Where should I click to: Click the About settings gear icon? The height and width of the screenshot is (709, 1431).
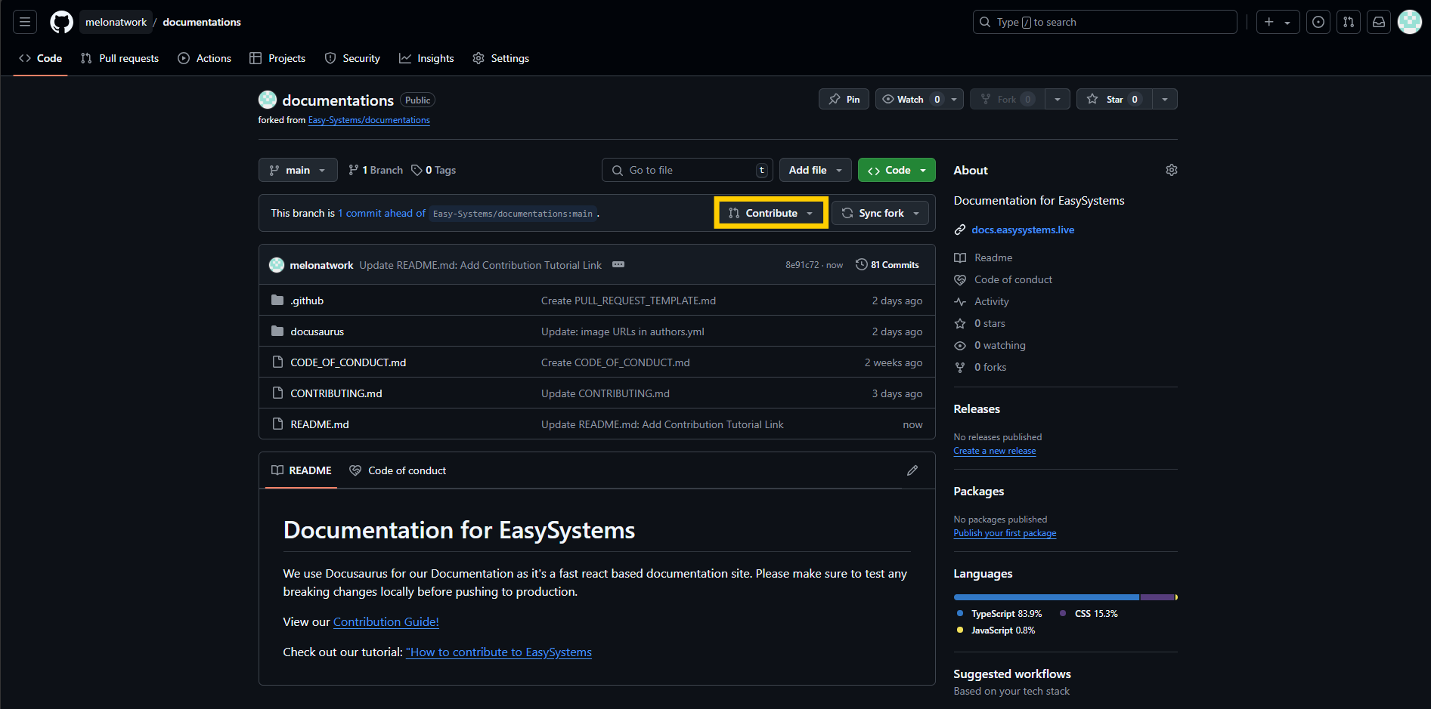click(x=1171, y=170)
